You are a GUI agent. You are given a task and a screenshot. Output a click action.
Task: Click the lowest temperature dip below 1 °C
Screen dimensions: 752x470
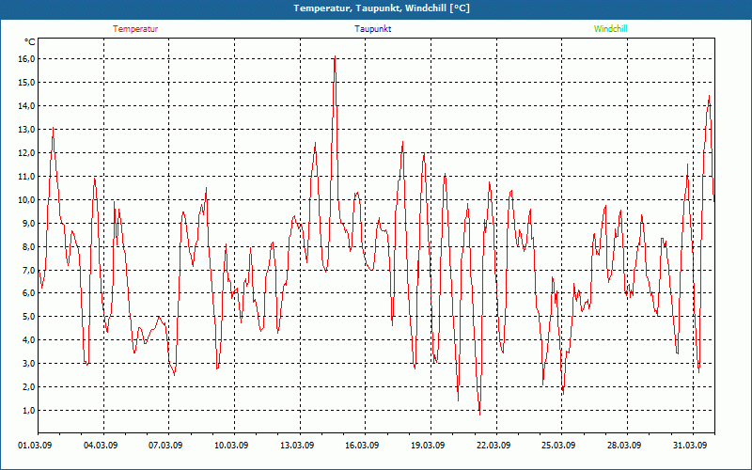(x=479, y=414)
